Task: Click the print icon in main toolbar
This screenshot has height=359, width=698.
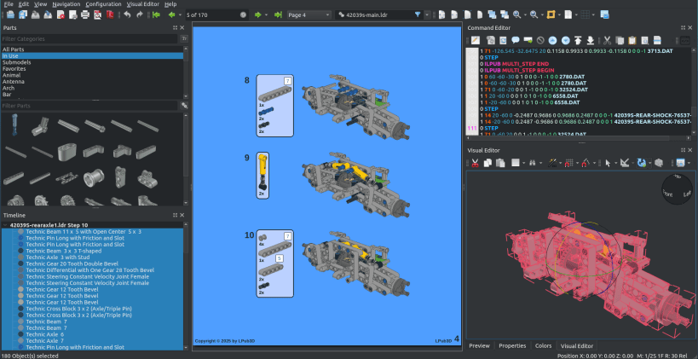Action: [85, 14]
